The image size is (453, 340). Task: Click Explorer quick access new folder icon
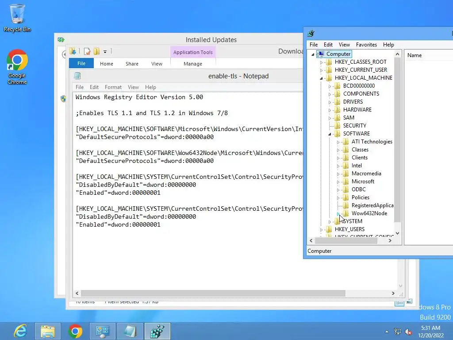pos(96,51)
